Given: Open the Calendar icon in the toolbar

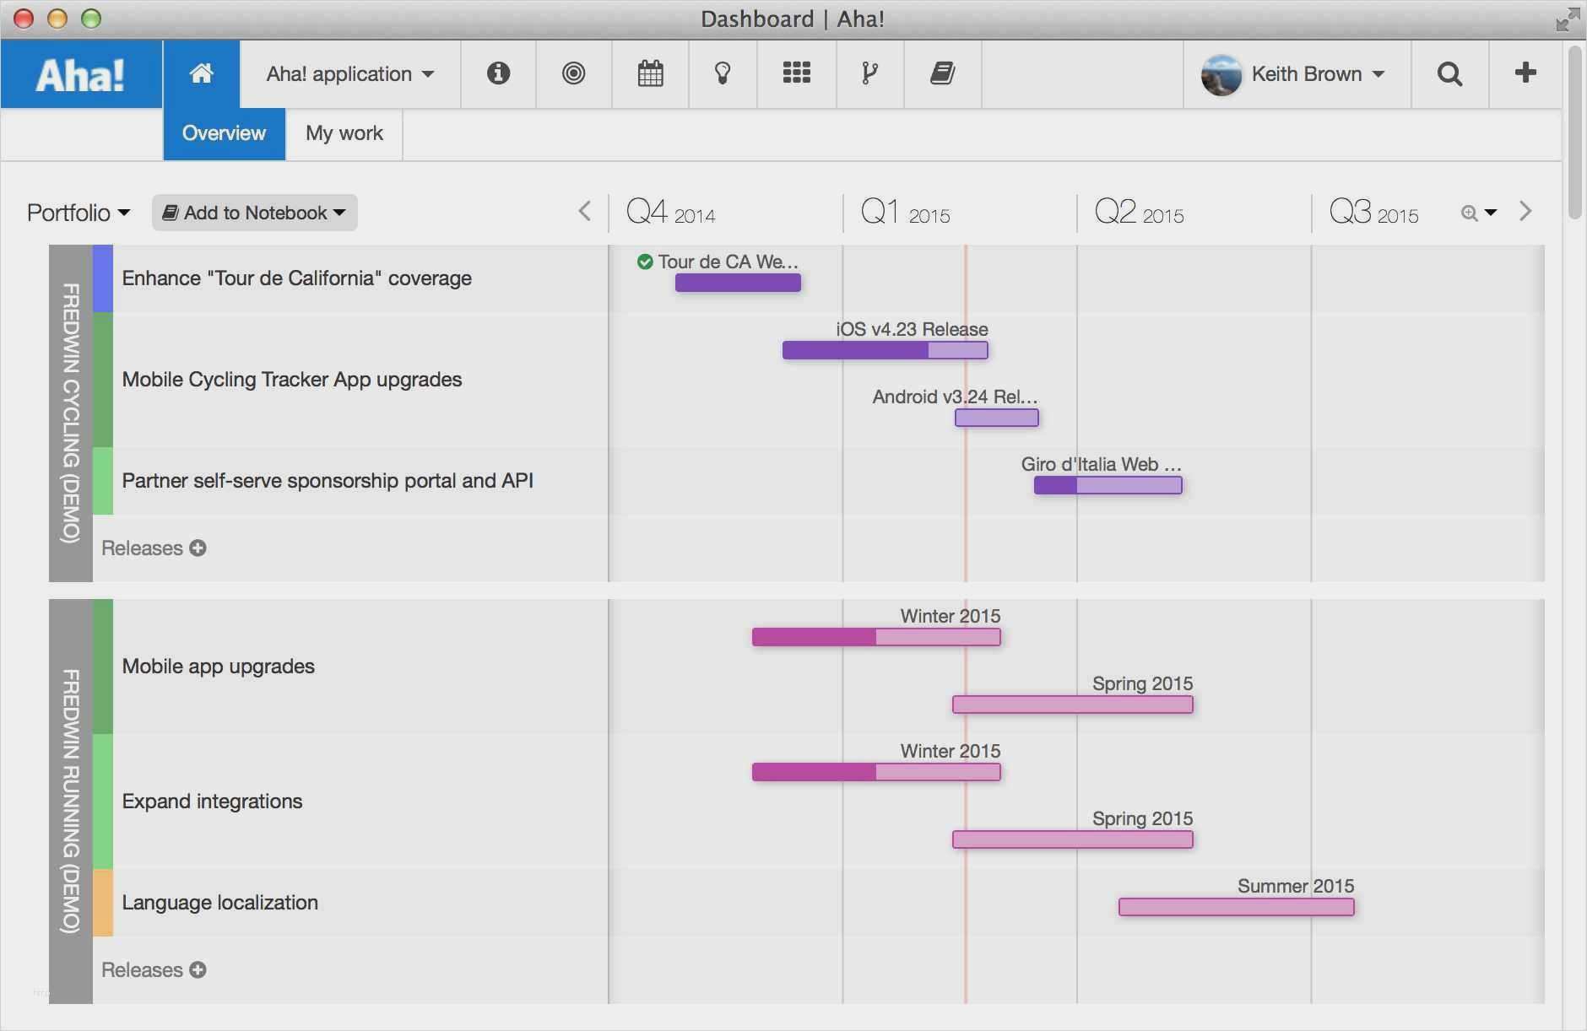Looking at the screenshot, I should click(649, 74).
